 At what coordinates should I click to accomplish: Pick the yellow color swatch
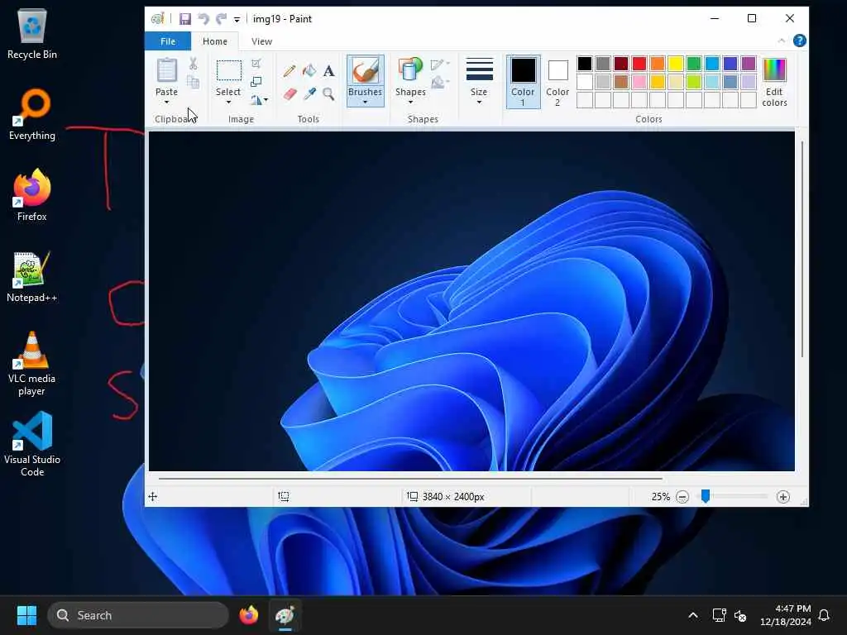[675, 63]
